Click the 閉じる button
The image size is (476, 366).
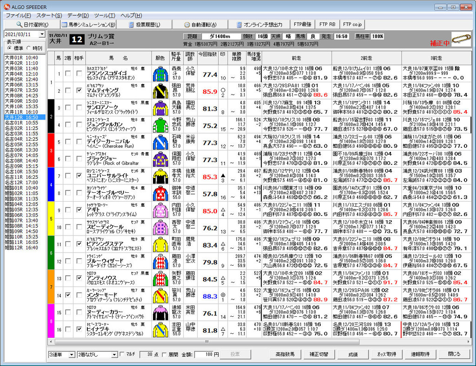tap(454, 354)
